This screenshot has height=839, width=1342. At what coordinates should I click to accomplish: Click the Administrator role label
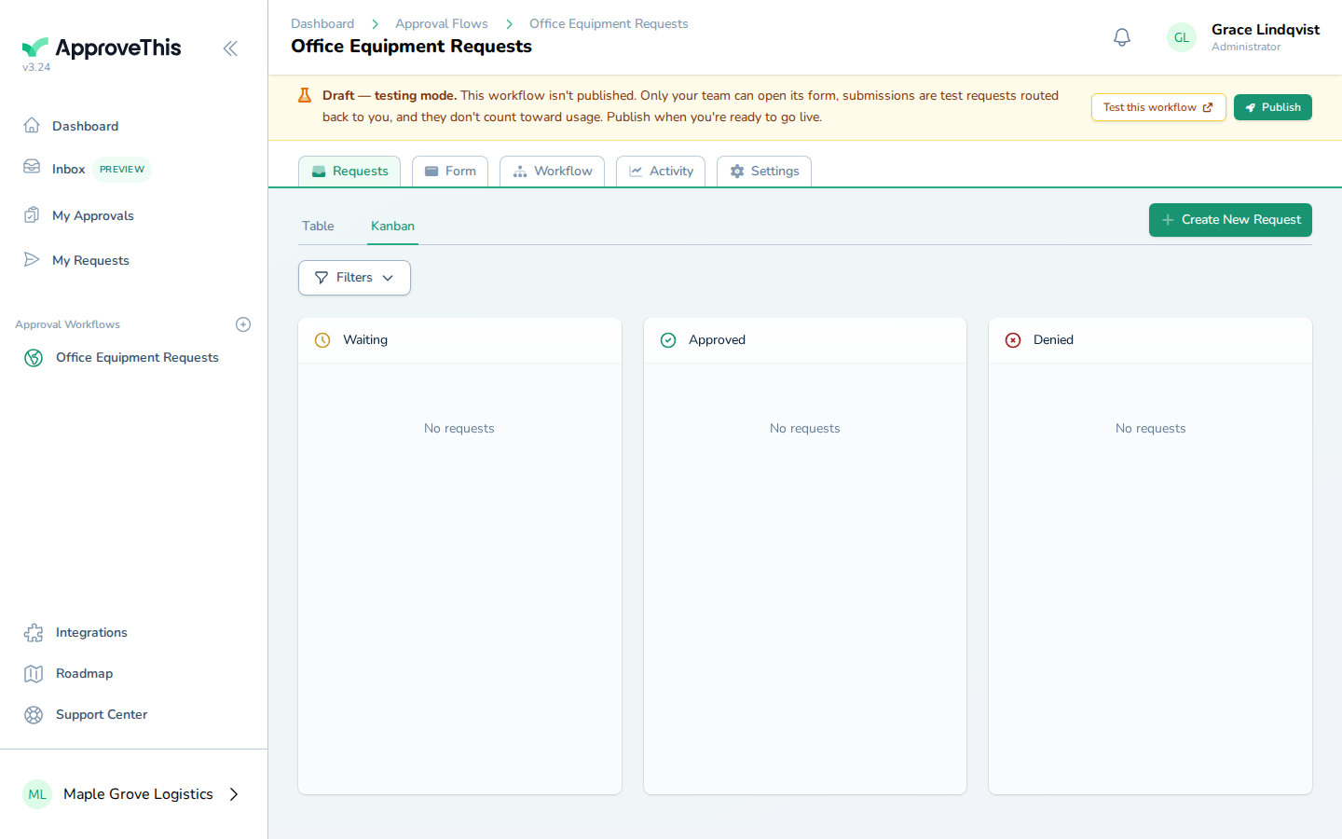[x=1246, y=47]
